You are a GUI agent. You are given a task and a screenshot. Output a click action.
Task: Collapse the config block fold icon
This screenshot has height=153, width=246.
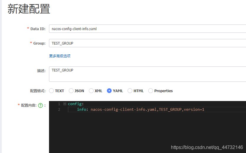click(65, 104)
